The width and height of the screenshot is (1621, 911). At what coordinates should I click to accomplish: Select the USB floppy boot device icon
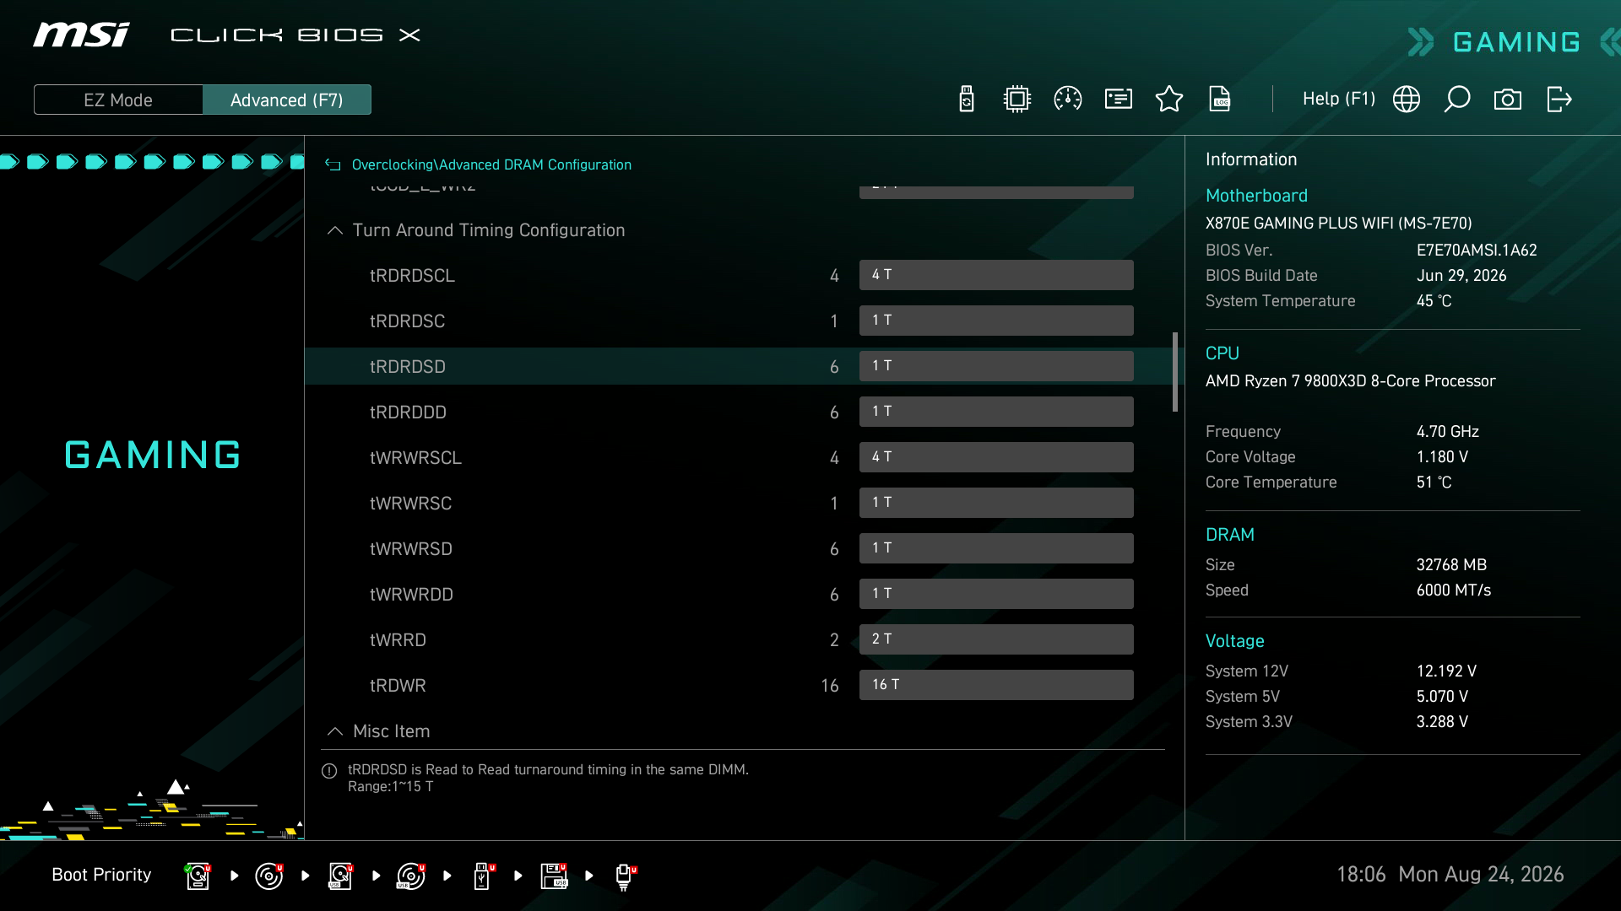click(x=554, y=876)
